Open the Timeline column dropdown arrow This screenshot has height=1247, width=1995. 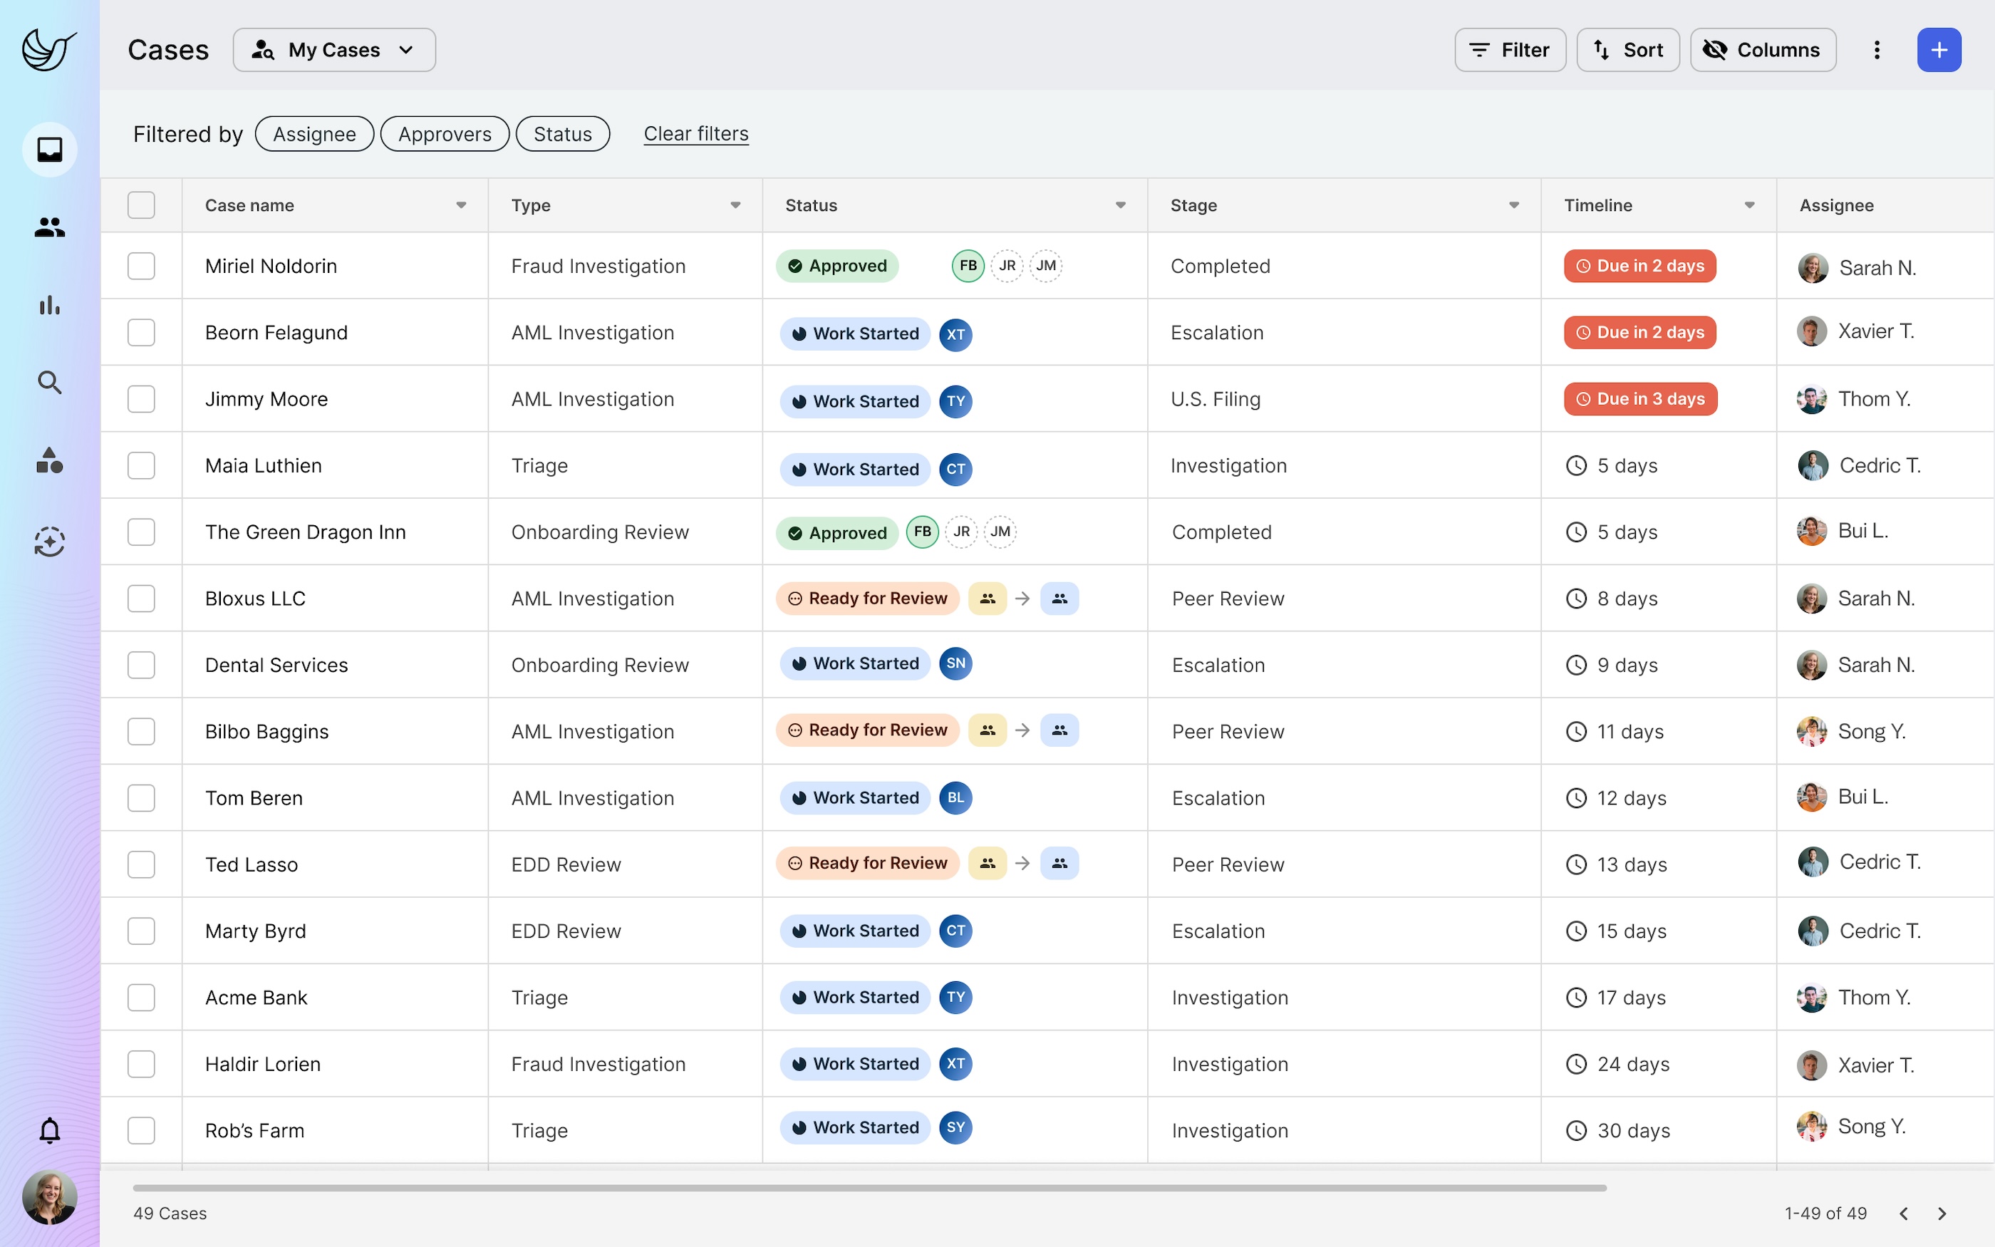1749,205
